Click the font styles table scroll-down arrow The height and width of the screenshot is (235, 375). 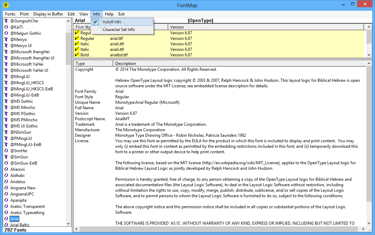coord(369,55)
